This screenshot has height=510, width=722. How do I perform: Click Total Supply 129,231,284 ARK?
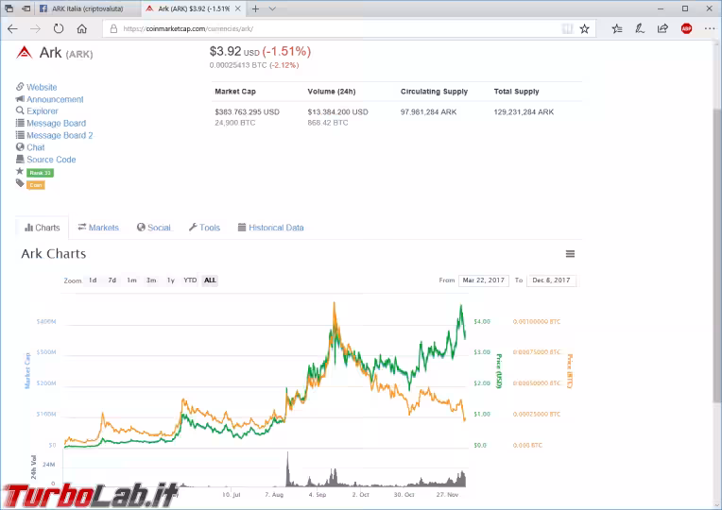(524, 111)
